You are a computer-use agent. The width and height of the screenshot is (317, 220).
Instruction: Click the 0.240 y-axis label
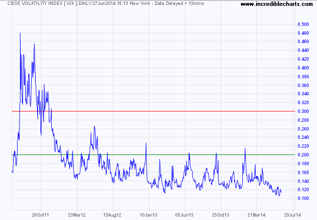pos(303,137)
